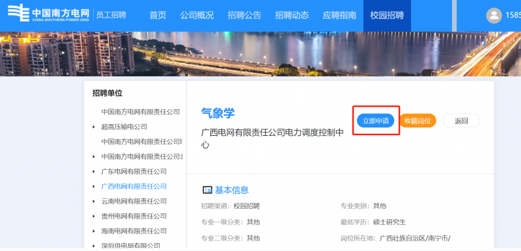Click the 气象学 job title
Screen dimensions: 521x251
point(218,113)
